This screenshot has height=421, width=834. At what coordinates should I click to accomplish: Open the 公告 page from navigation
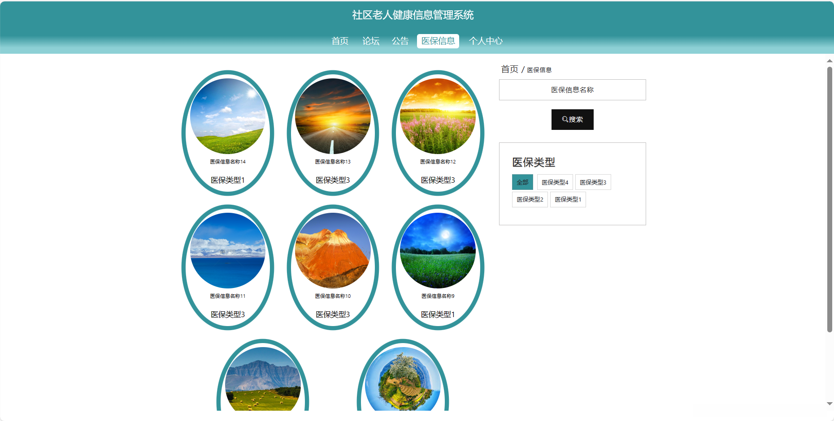pos(400,41)
